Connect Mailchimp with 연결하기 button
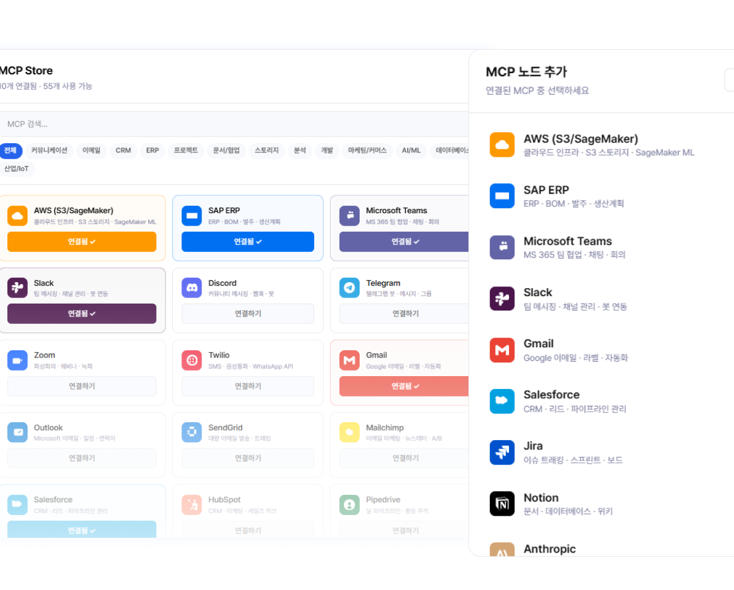This screenshot has width=734, height=590. click(404, 458)
